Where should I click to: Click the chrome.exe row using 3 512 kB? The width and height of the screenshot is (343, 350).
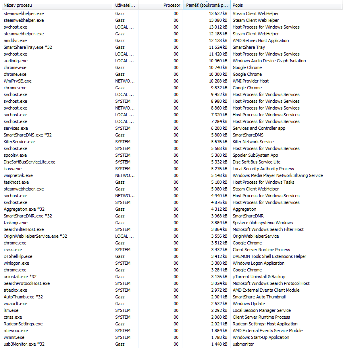172,243
